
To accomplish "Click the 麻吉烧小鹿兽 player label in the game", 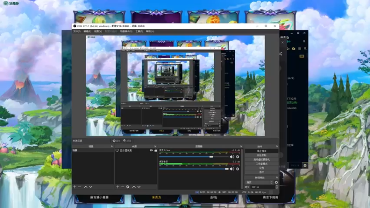I will 99,197.
